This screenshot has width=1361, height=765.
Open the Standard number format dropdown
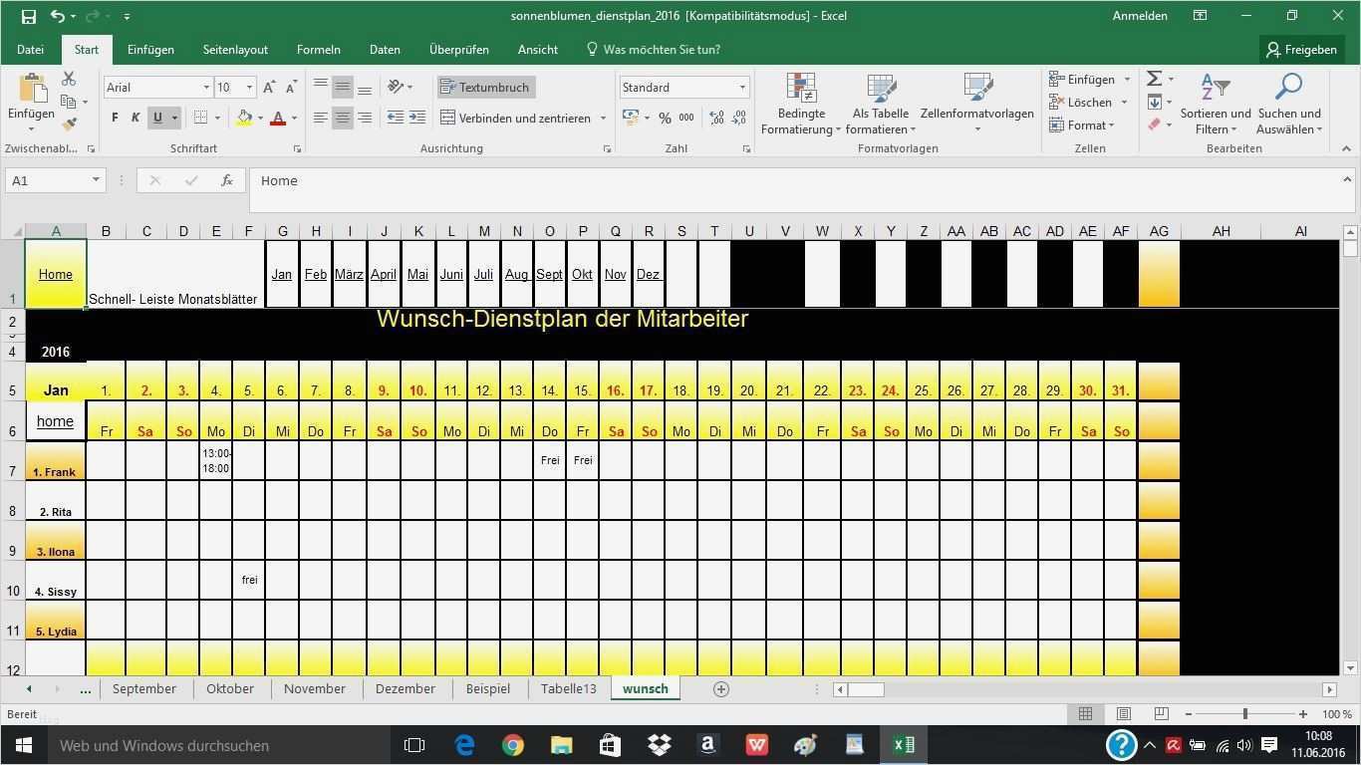[x=741, y=87]
